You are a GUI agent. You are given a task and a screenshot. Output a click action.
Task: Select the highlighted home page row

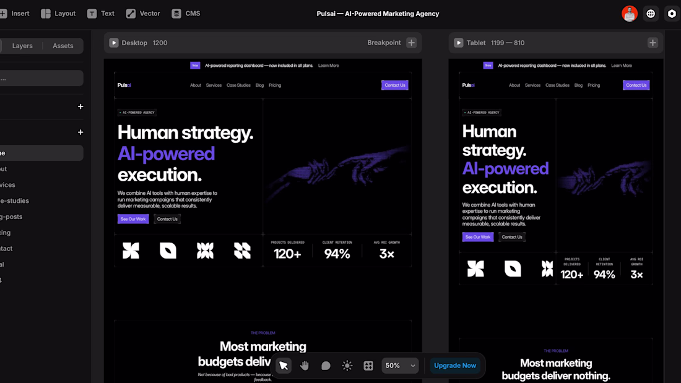pos(41,153)
